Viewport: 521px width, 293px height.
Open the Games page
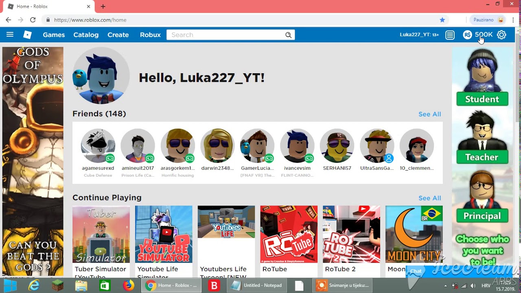coord(54,35)
